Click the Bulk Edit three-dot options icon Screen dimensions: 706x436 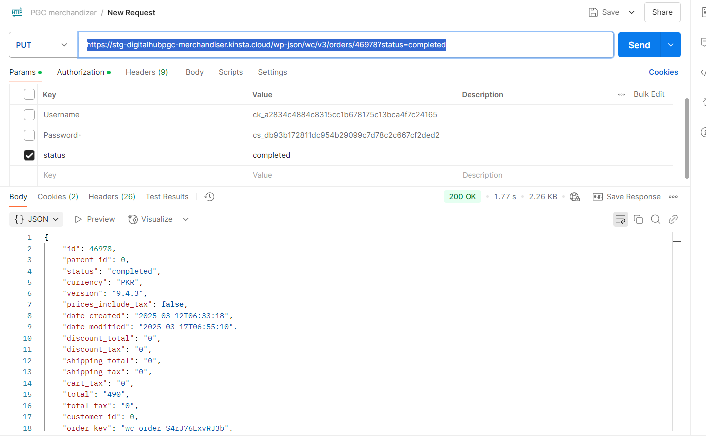621,94
